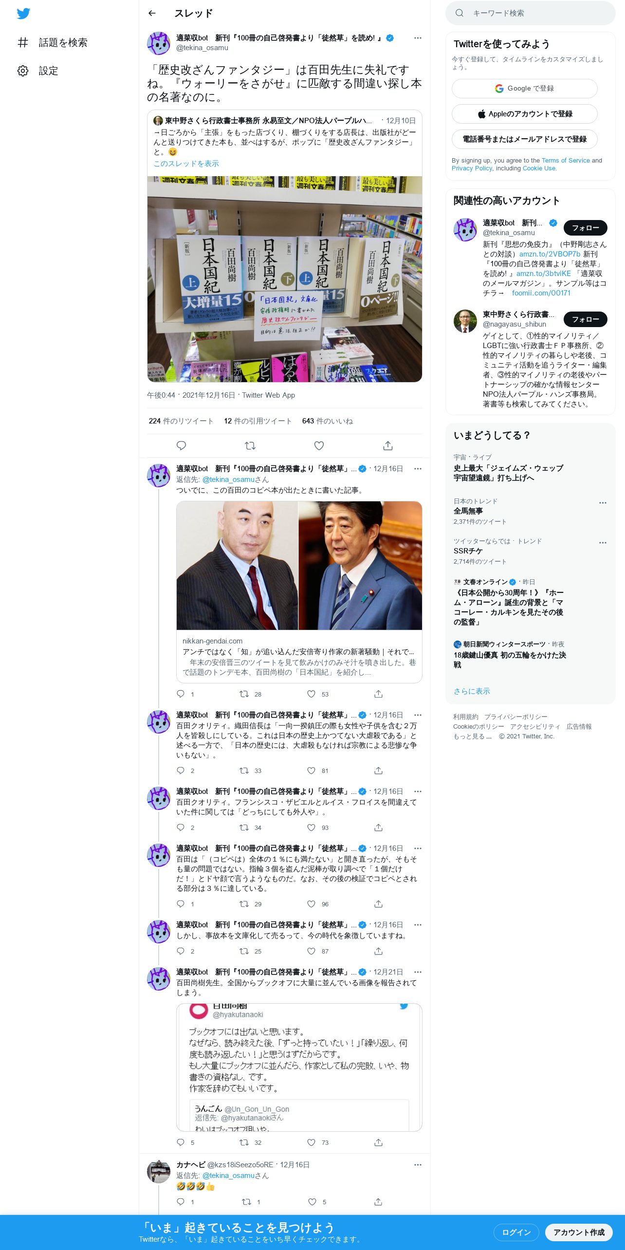
Task: Sign up with Google で登録
Action: (x=524, y=89)
